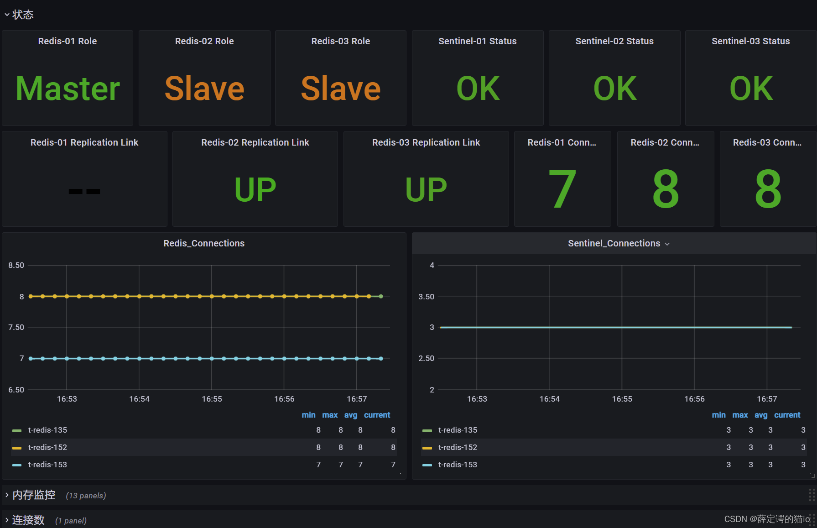Toggle t-redis-135 series in Sentinel_Connections legend
817x528 pixels.
click(x=458, y=430)
